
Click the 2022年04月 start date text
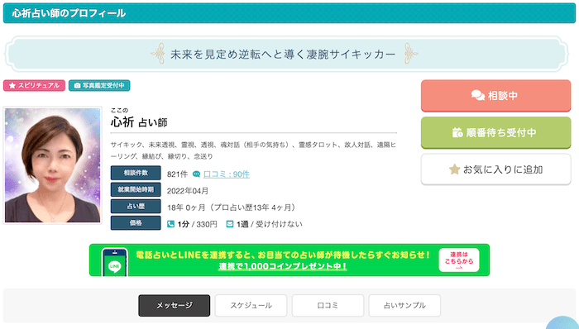point(188,191)
